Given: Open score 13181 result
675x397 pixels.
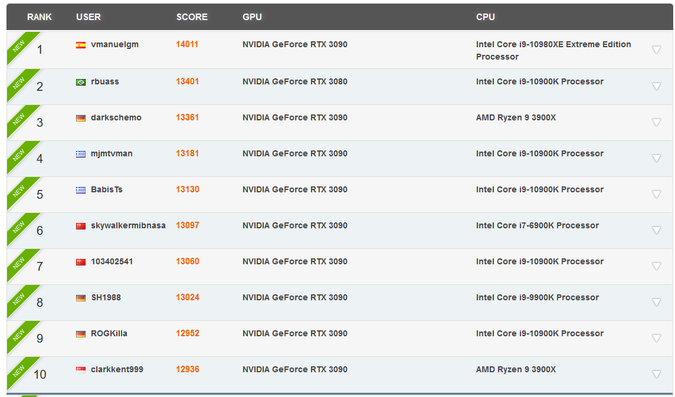Looking at the screenshot, I should (x=187, y=153).
